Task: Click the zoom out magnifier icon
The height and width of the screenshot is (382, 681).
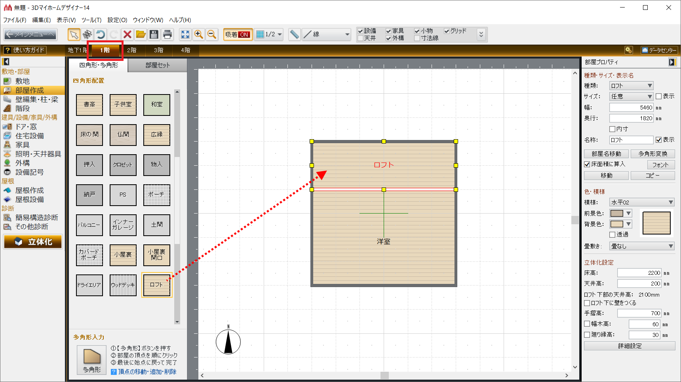Action: click(212, 35)
